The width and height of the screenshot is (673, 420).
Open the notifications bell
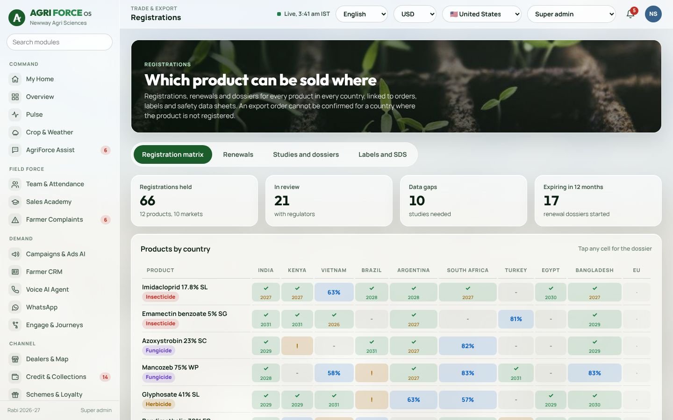pos(630,14)
